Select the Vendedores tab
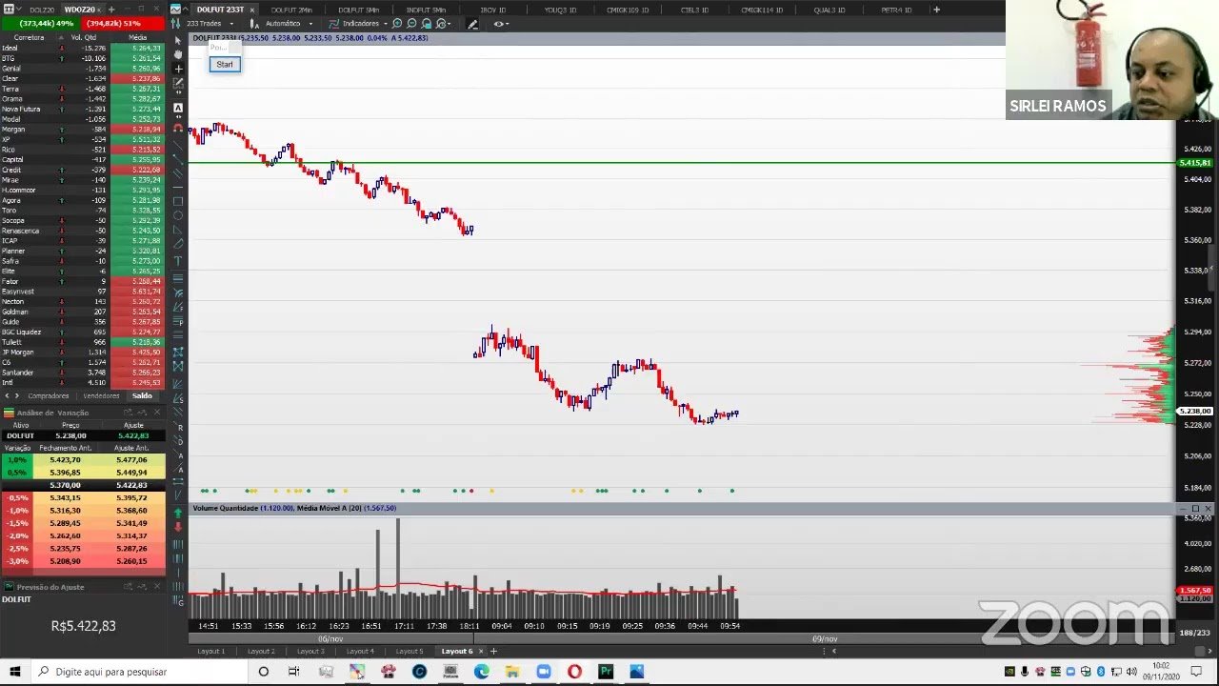The height and width of the screenshot is (686, 1219). point(101,395)
